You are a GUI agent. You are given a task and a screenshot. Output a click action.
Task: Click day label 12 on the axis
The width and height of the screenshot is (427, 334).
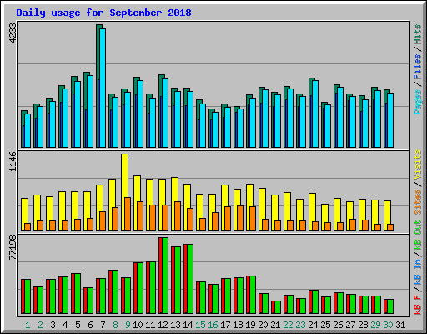163,325
